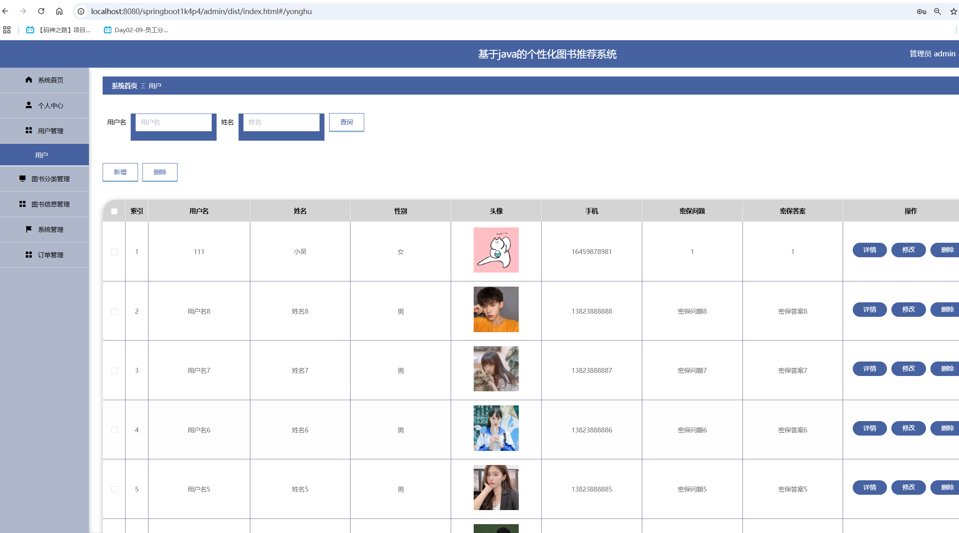
Task: Expand 系统管理 in the sidebar
Action: (44, 229)
